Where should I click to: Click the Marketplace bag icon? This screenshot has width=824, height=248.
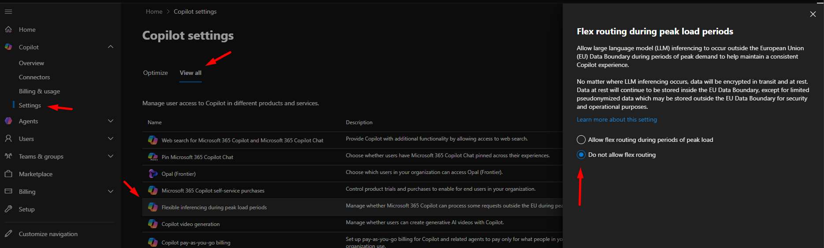click(x=8, y=174)
